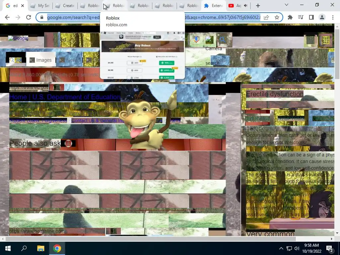Image resolution: width=340 pixels, height=255 pixels.
Task: Open Chrome's three-dot menu
Action: [x=333, y=17]
